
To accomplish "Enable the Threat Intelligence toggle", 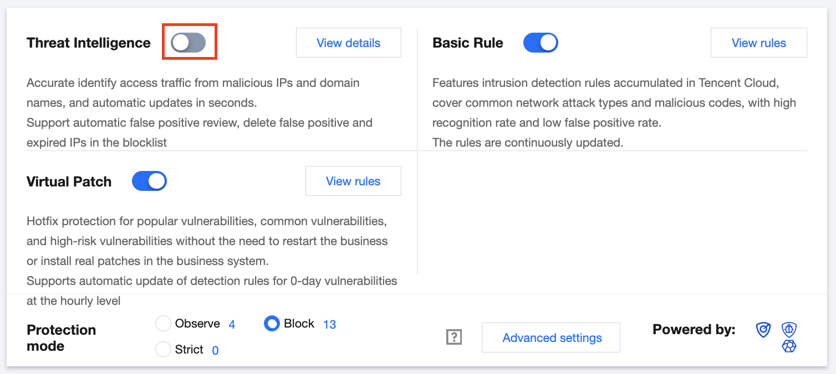I will [x=188, y=43].
